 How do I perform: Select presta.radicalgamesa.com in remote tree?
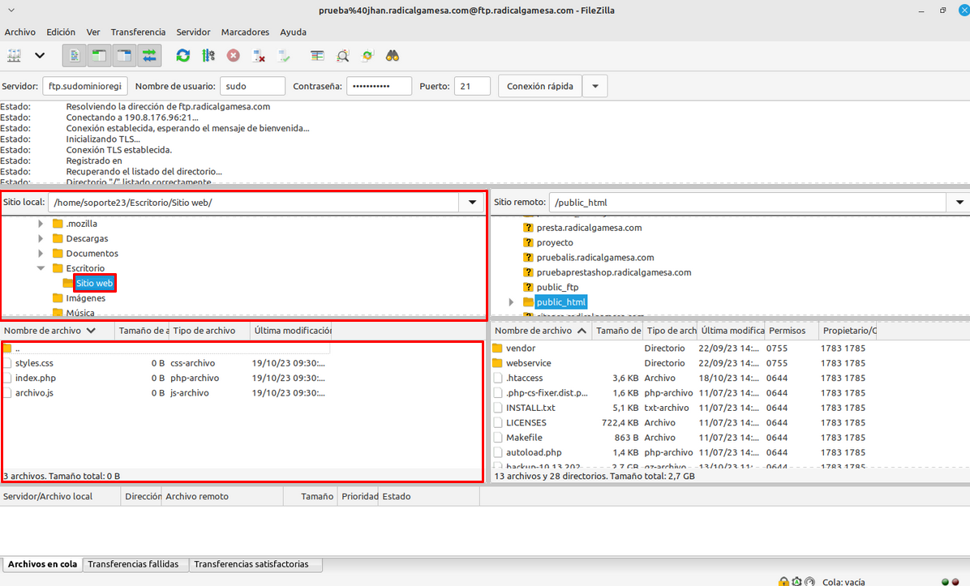[589, 228]
